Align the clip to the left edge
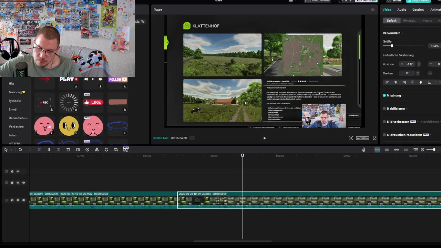Viewport: 441px width, 248px height. click(387, 82)
